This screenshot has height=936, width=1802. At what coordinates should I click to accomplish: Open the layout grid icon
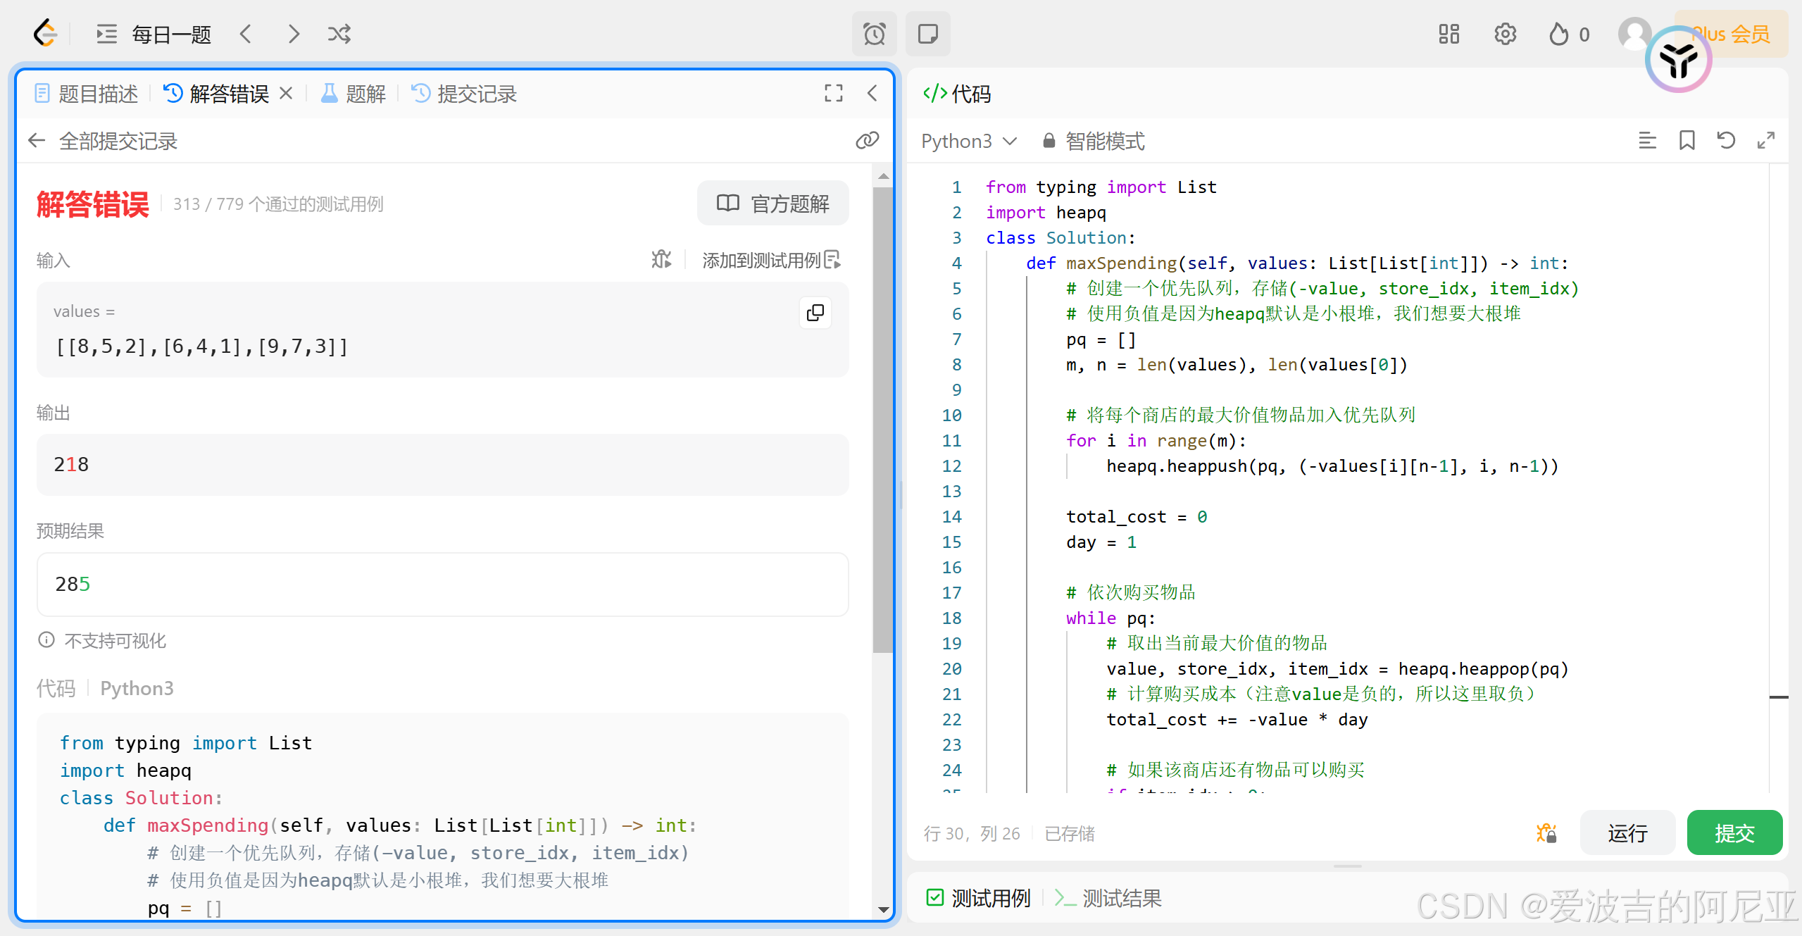click(x=1449, y=34)
